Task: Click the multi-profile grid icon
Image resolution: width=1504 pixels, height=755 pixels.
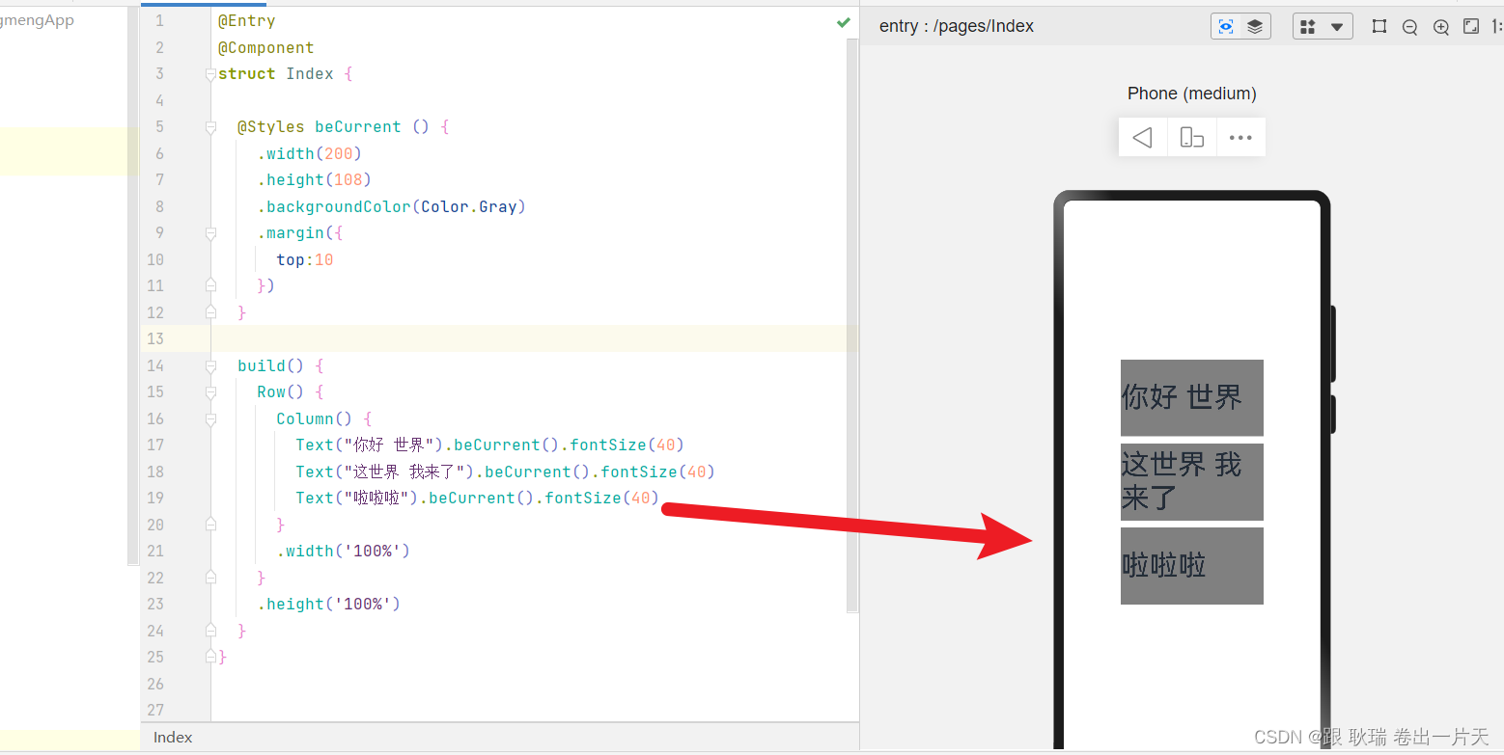Action: tap(1308, 27)
